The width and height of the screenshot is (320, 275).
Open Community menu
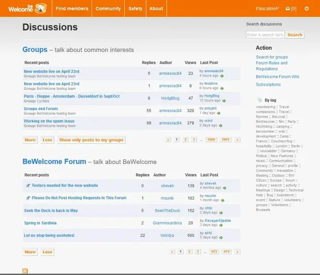(x=108, y=9)
